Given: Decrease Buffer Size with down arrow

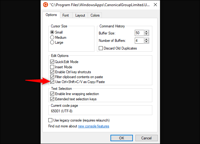Looking at the screenshot, I should tap(146, 34).
